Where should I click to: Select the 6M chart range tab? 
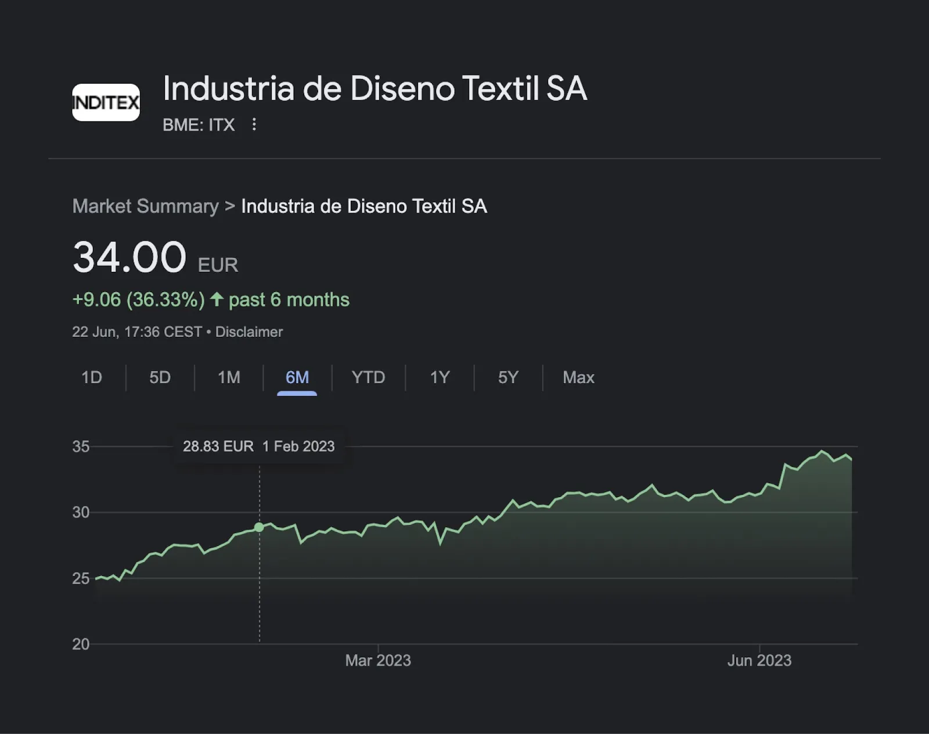pos(297,377)
